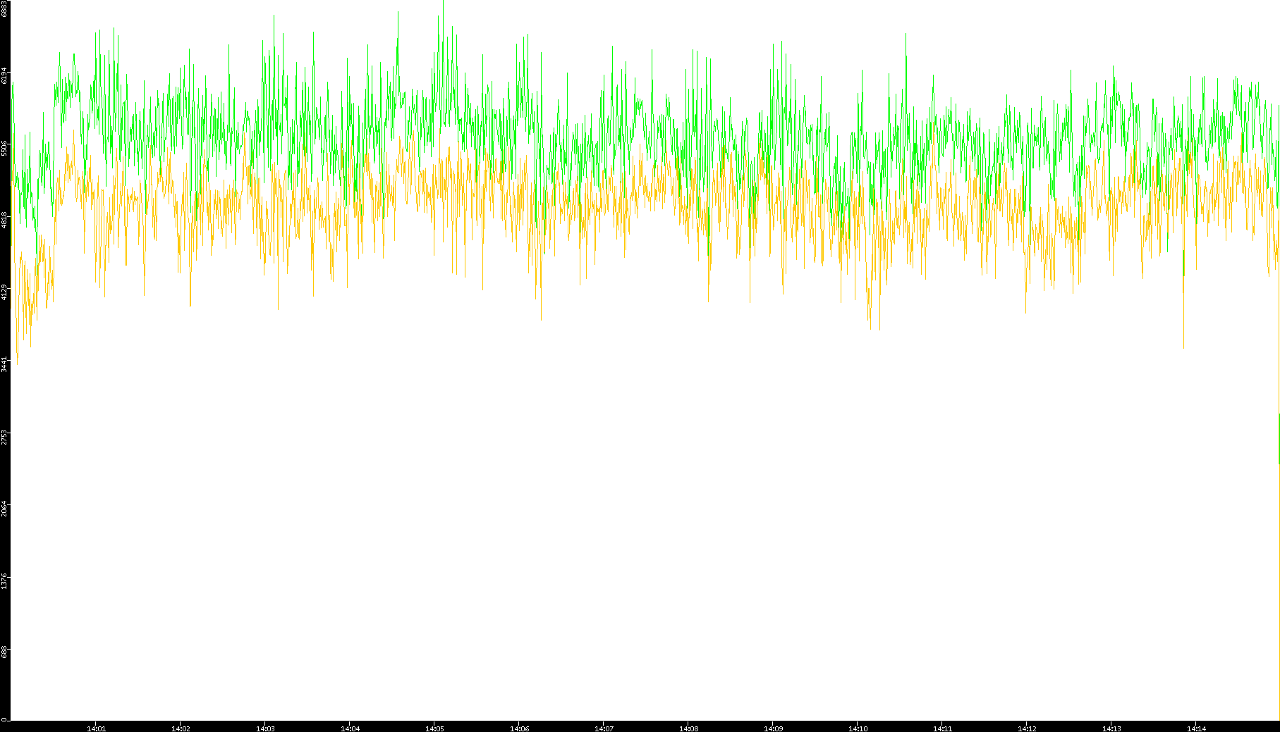Select the 14:06 time label
The height and width of the screenshot is (732, 1280).
click(519, 728)
